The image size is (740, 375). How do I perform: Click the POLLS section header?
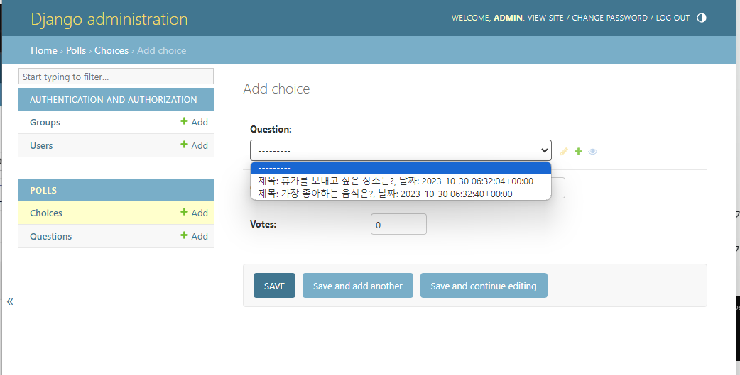[x=43, y=190]
